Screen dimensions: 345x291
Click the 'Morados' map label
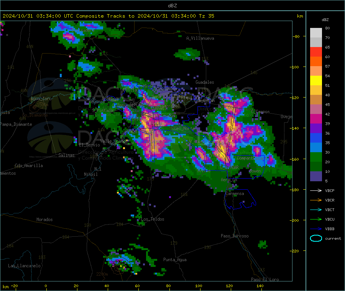tap(44, 219)
